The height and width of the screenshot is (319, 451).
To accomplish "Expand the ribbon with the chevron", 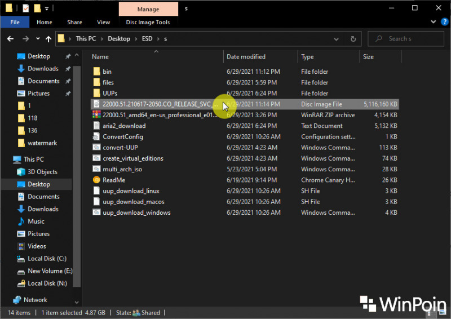I will [433, 21].
